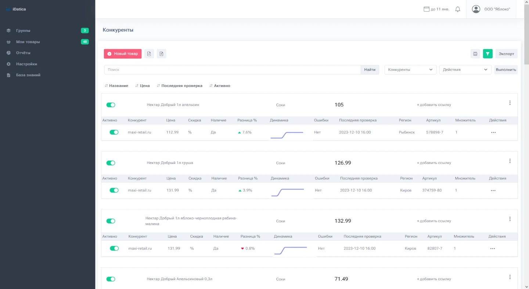Screen dimensions: 529x289
Task: Open kebab menu for яблоко-черноплодная рябина-малина
Action: coord(510,219)
